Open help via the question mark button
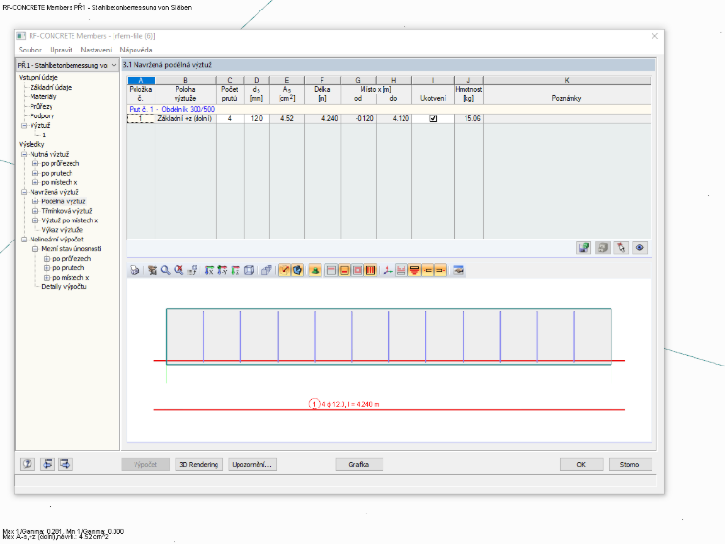Viewport: 725px width, 544px height. tap(28, 464)
